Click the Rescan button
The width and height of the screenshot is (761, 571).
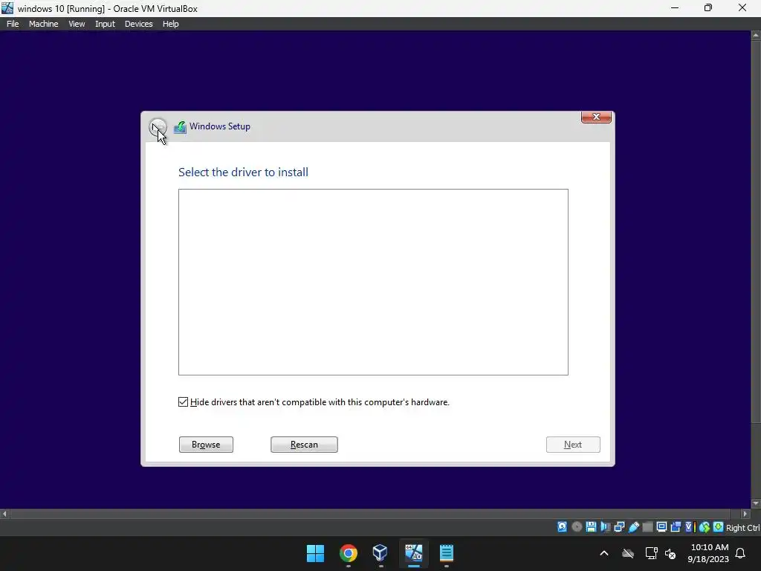click(x=304, y=445)
